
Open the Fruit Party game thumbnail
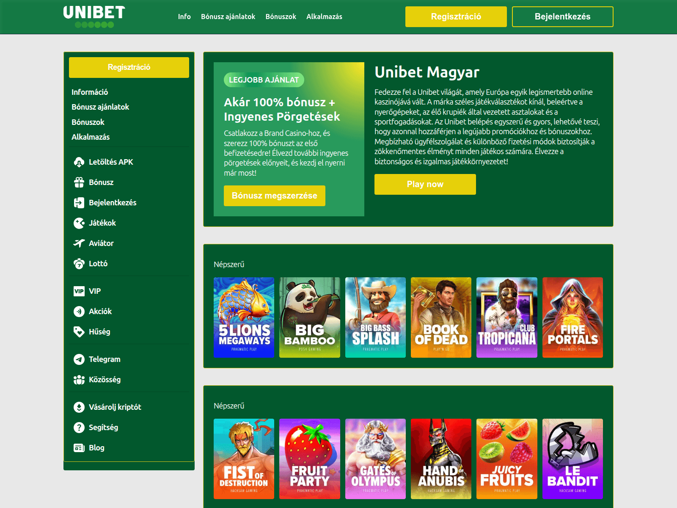coord(310,459)
